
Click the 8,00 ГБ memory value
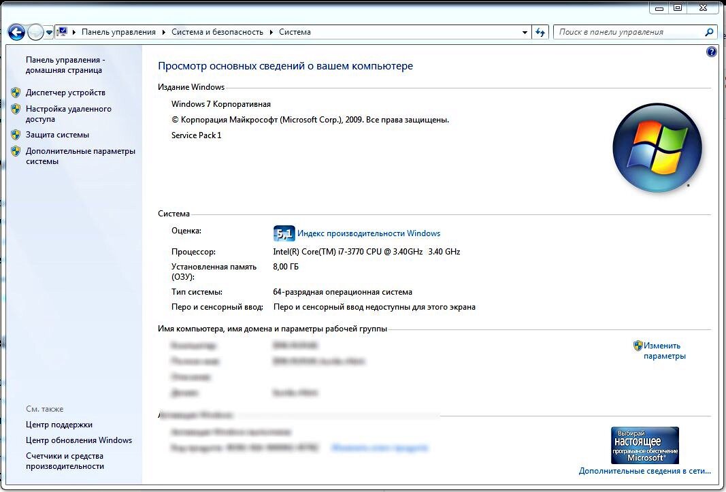pyautogui.click(x=286, y=267)
